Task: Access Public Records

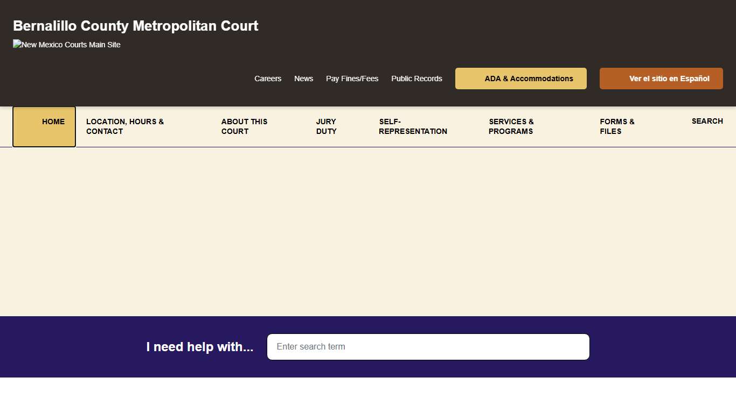Action: pos(416,79)
